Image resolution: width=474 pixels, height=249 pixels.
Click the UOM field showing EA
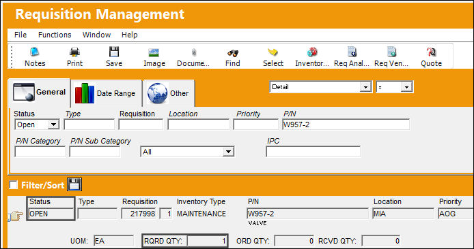pos(113,241)
